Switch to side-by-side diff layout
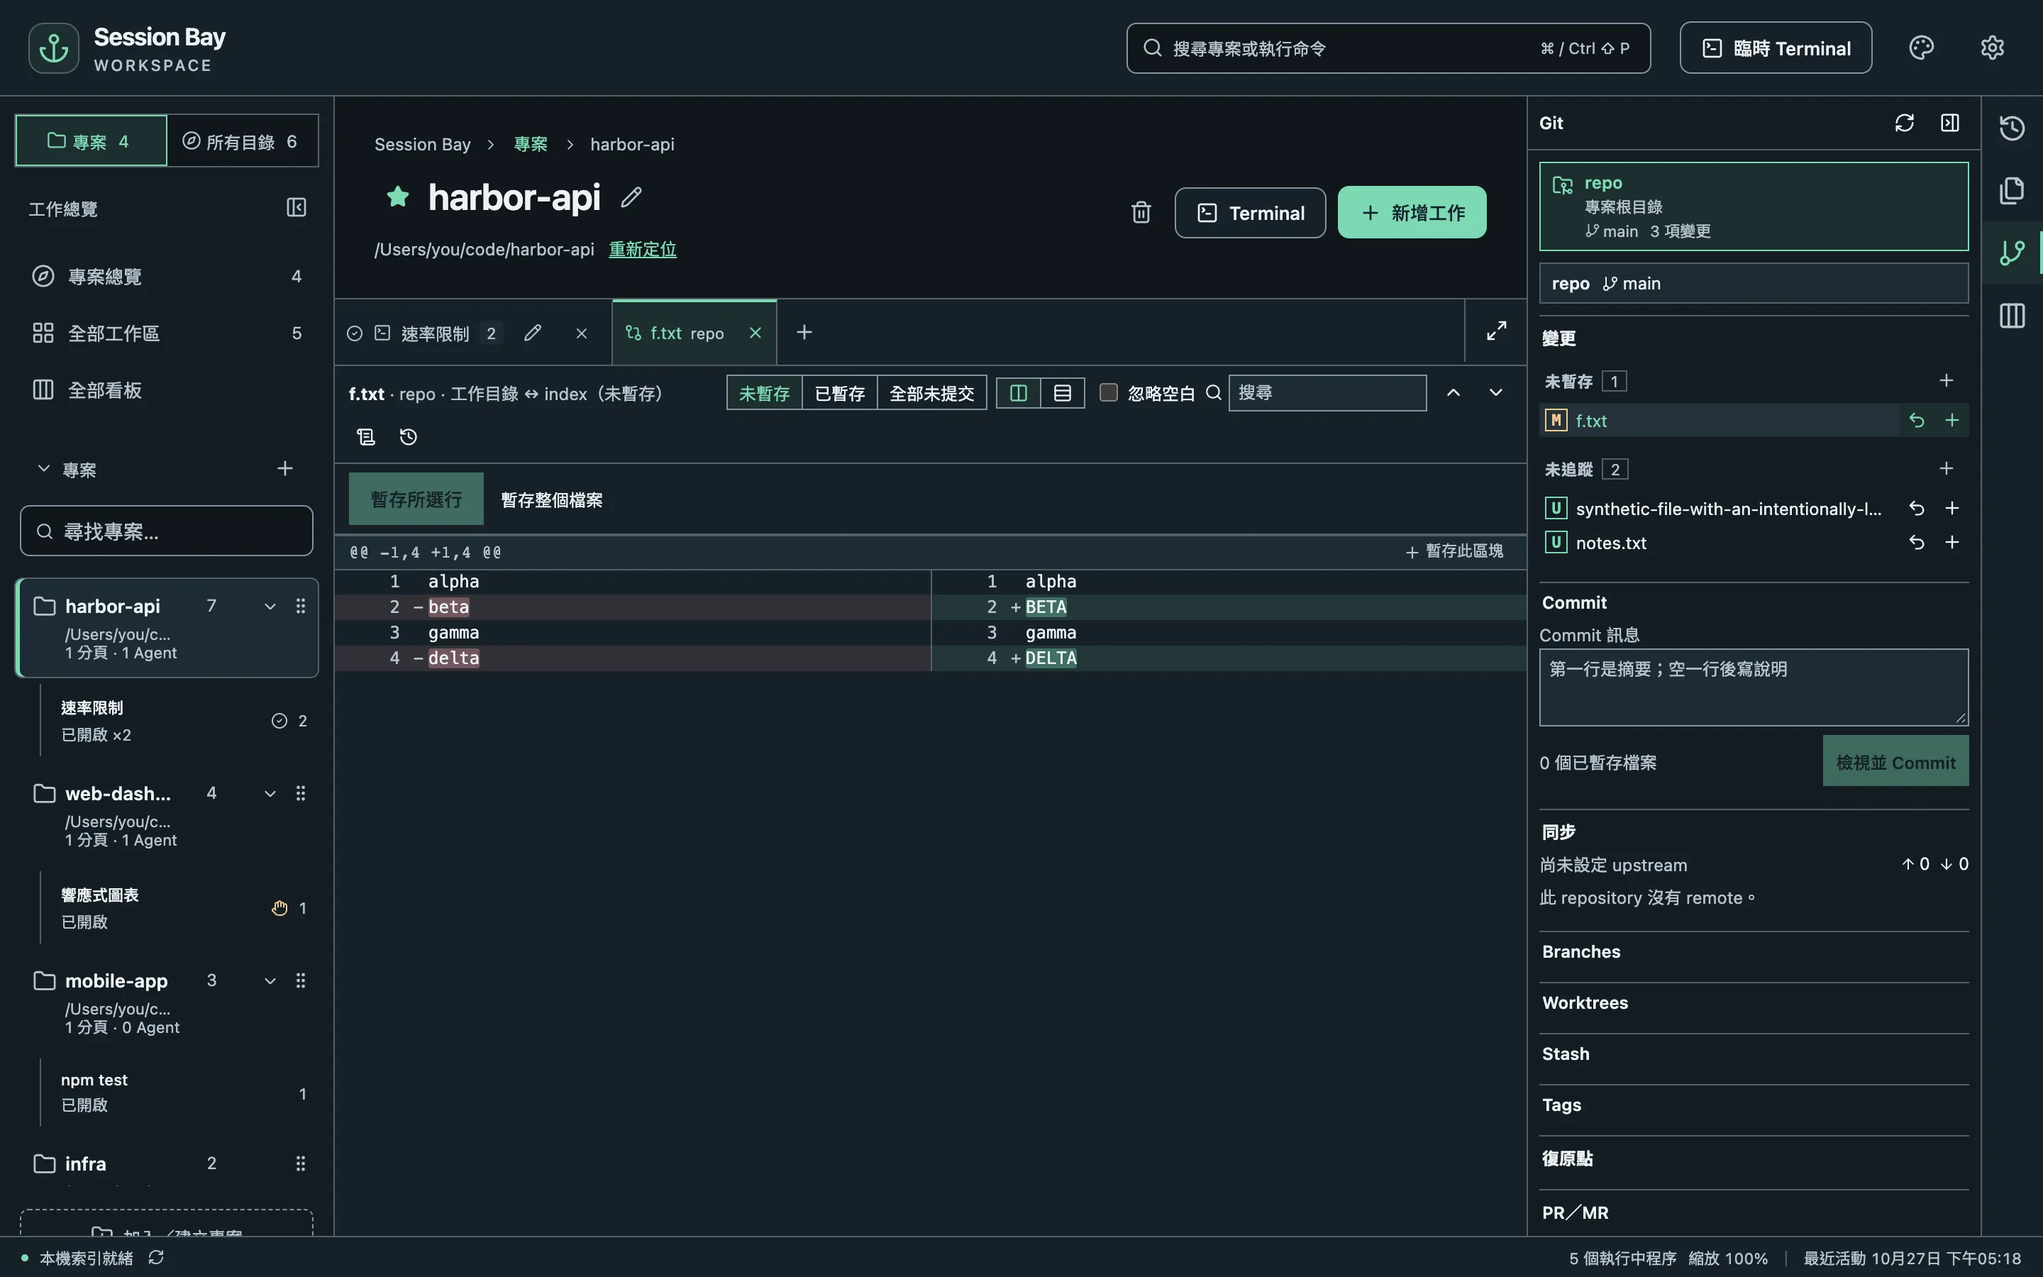 point(1018,393)
